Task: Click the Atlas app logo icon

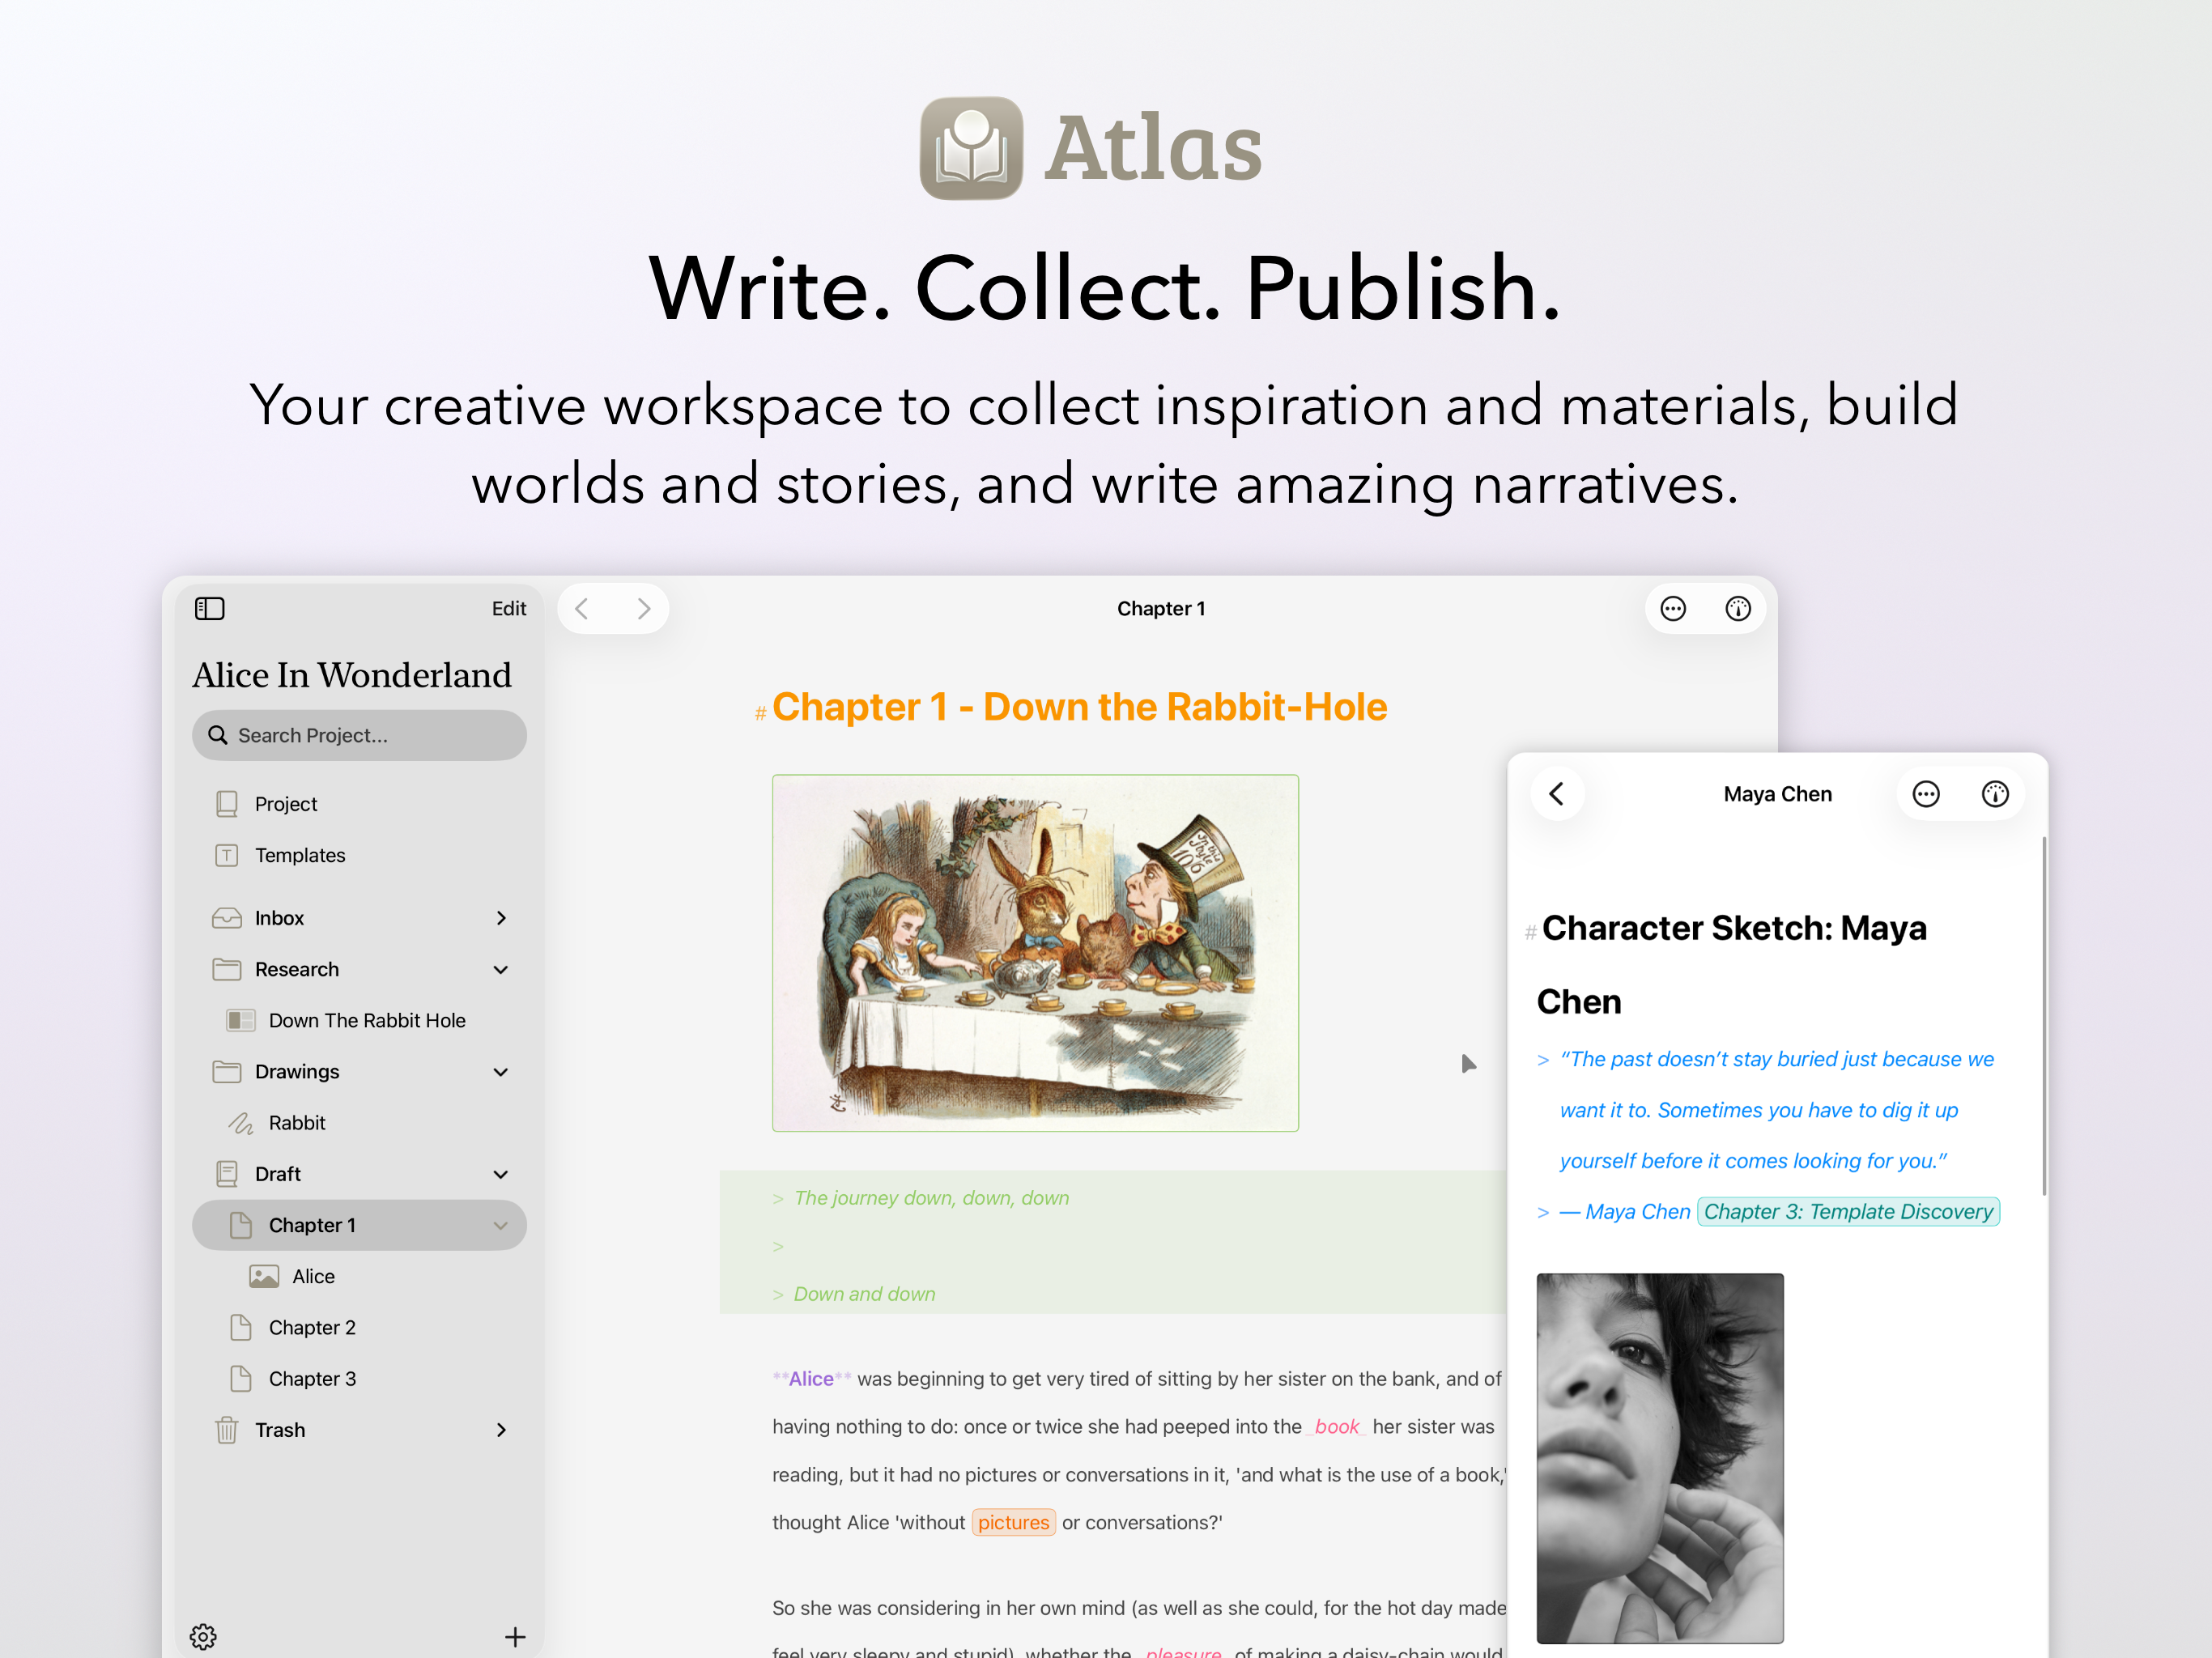Action: pyautogui.click(x=971, y=148)
